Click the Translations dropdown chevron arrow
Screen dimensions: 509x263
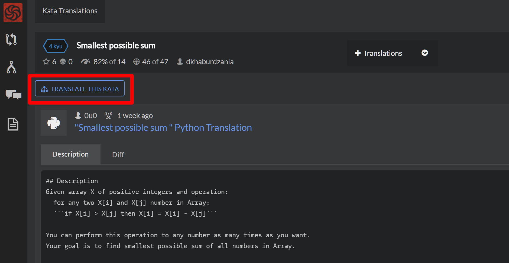424,53
